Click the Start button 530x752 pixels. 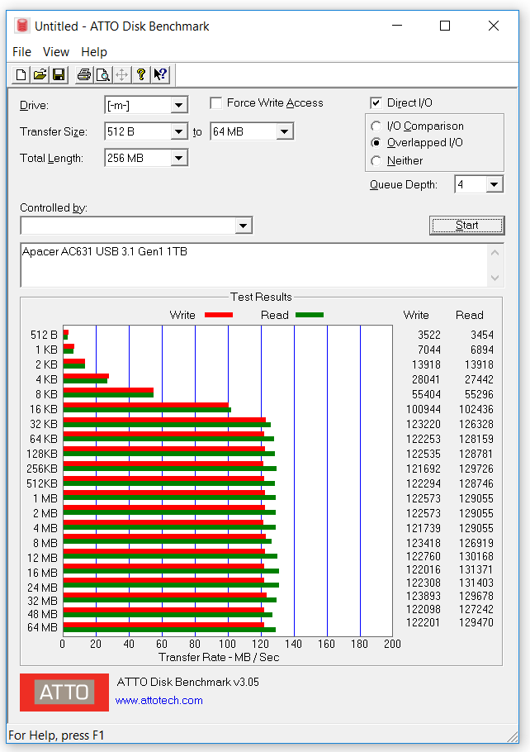[x=466, y=226]
